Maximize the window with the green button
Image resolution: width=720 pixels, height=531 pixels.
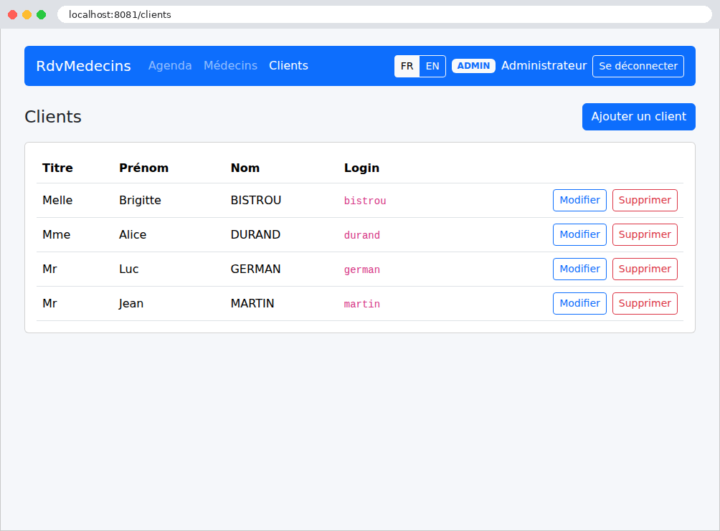coord(42,14)
